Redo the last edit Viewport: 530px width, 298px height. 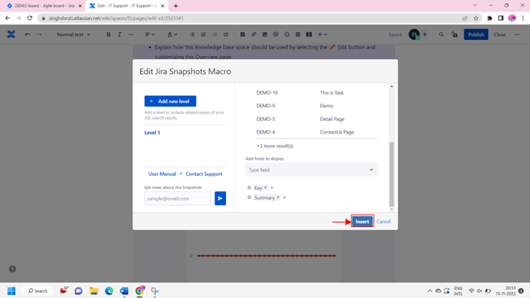(39, 34)
